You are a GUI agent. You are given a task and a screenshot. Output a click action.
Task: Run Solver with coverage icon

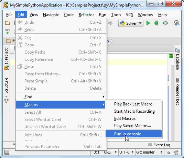[x=165, y=23]
